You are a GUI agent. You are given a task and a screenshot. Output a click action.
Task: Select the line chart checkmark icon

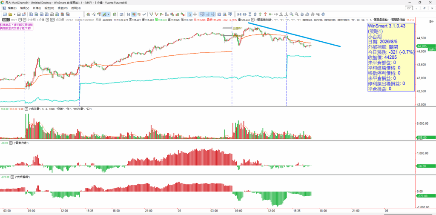[145, 14]
